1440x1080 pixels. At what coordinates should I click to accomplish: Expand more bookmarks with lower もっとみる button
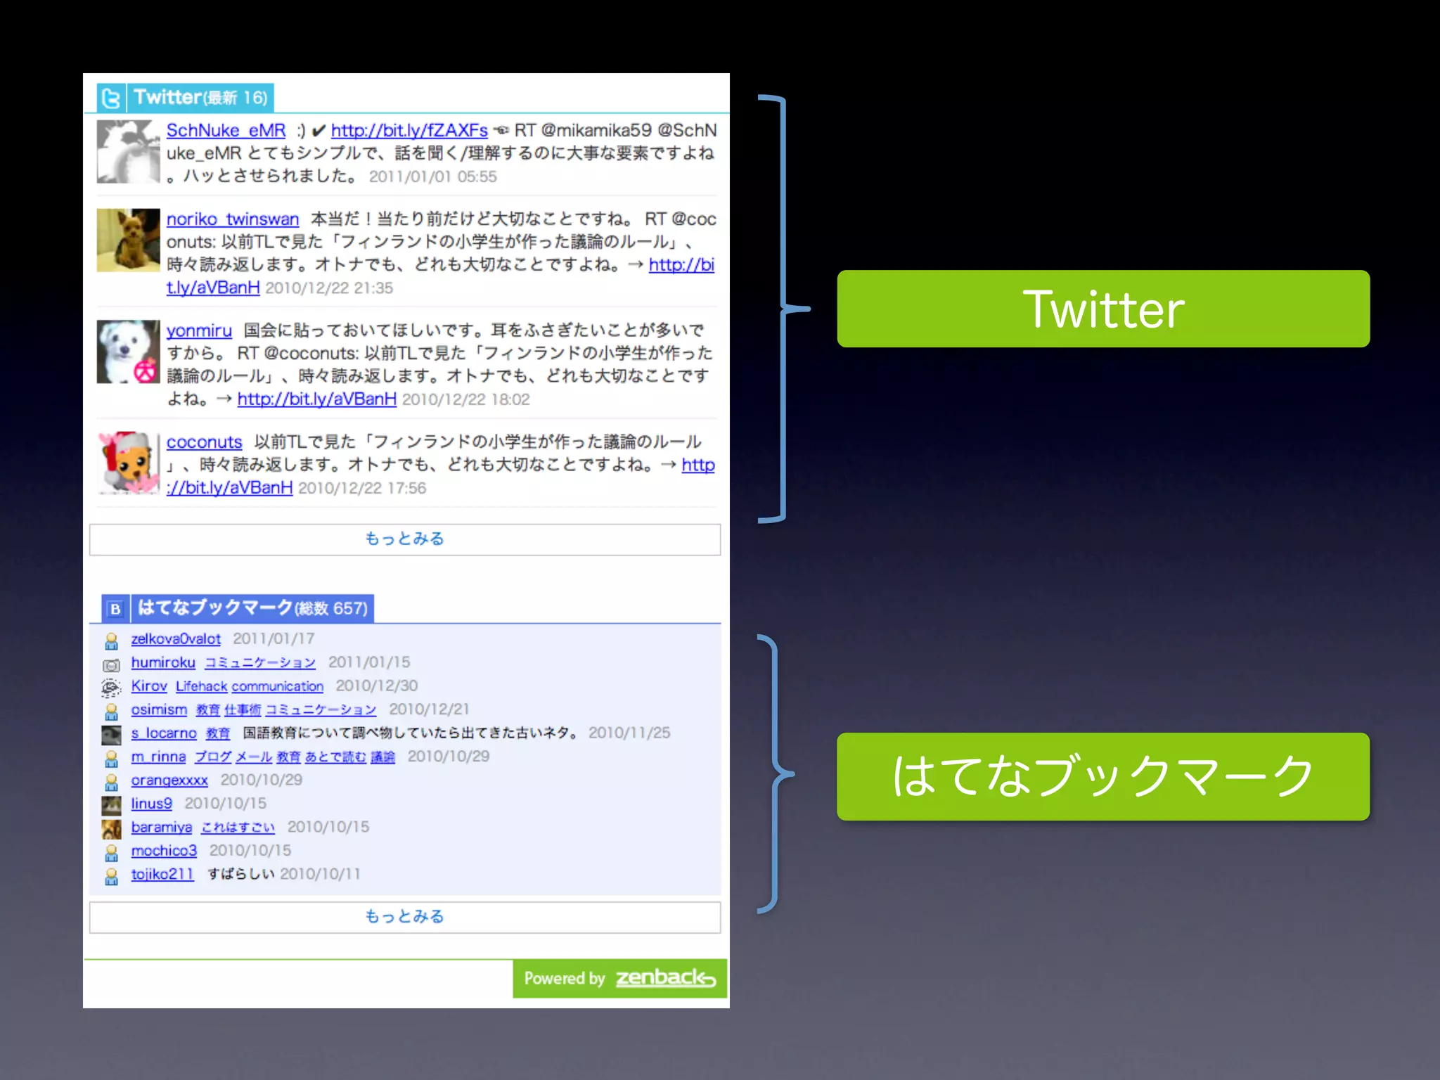pyautogui.click(x=404, y=917)
